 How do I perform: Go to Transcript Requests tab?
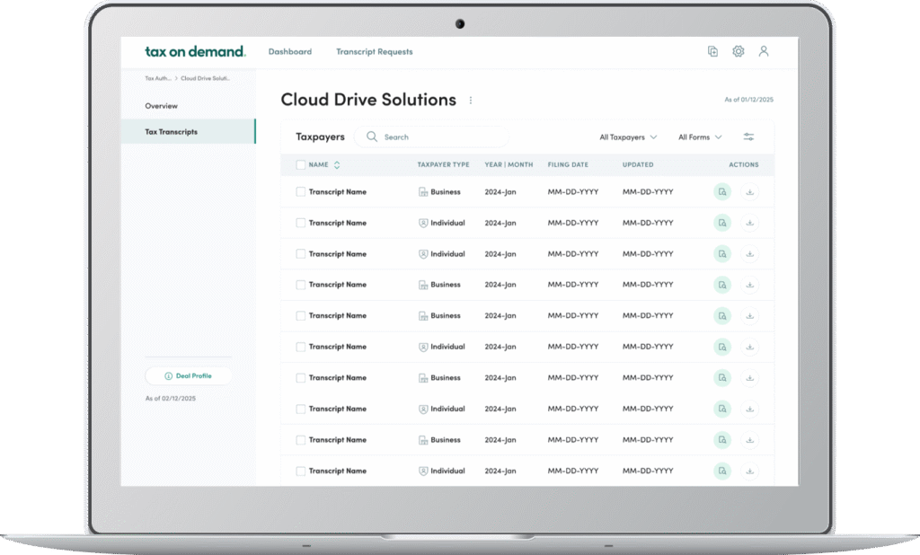coord(374,52)
